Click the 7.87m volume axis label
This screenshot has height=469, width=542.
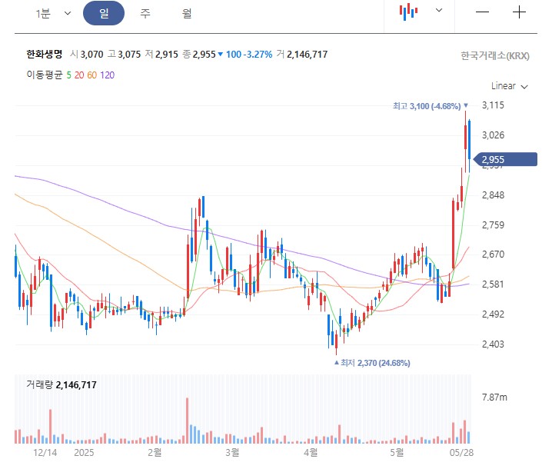[494, 397]
